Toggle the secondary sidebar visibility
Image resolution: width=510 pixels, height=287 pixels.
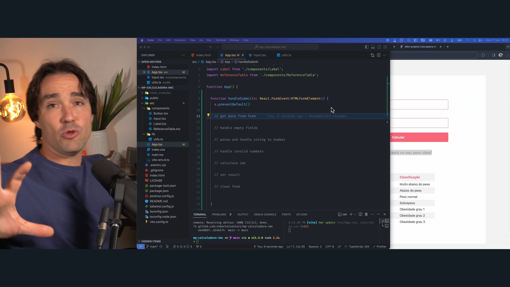click(379, 47)
